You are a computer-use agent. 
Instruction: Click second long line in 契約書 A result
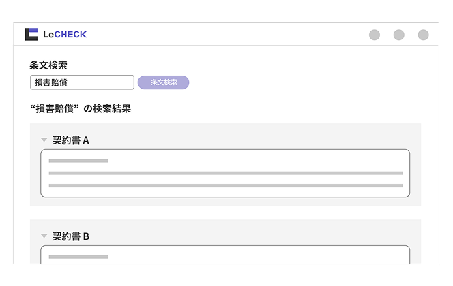click(225, 173)
